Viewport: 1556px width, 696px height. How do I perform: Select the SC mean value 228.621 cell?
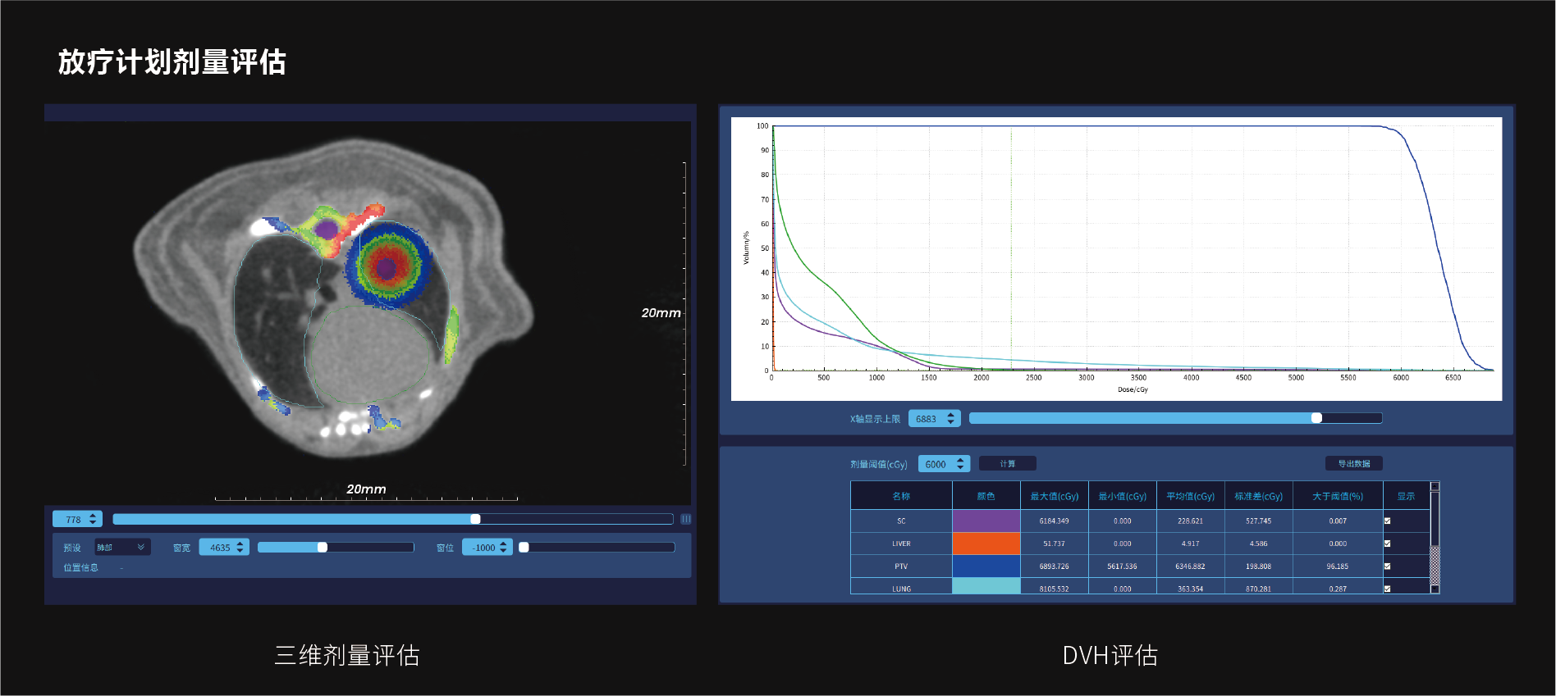click(1191, 521)
